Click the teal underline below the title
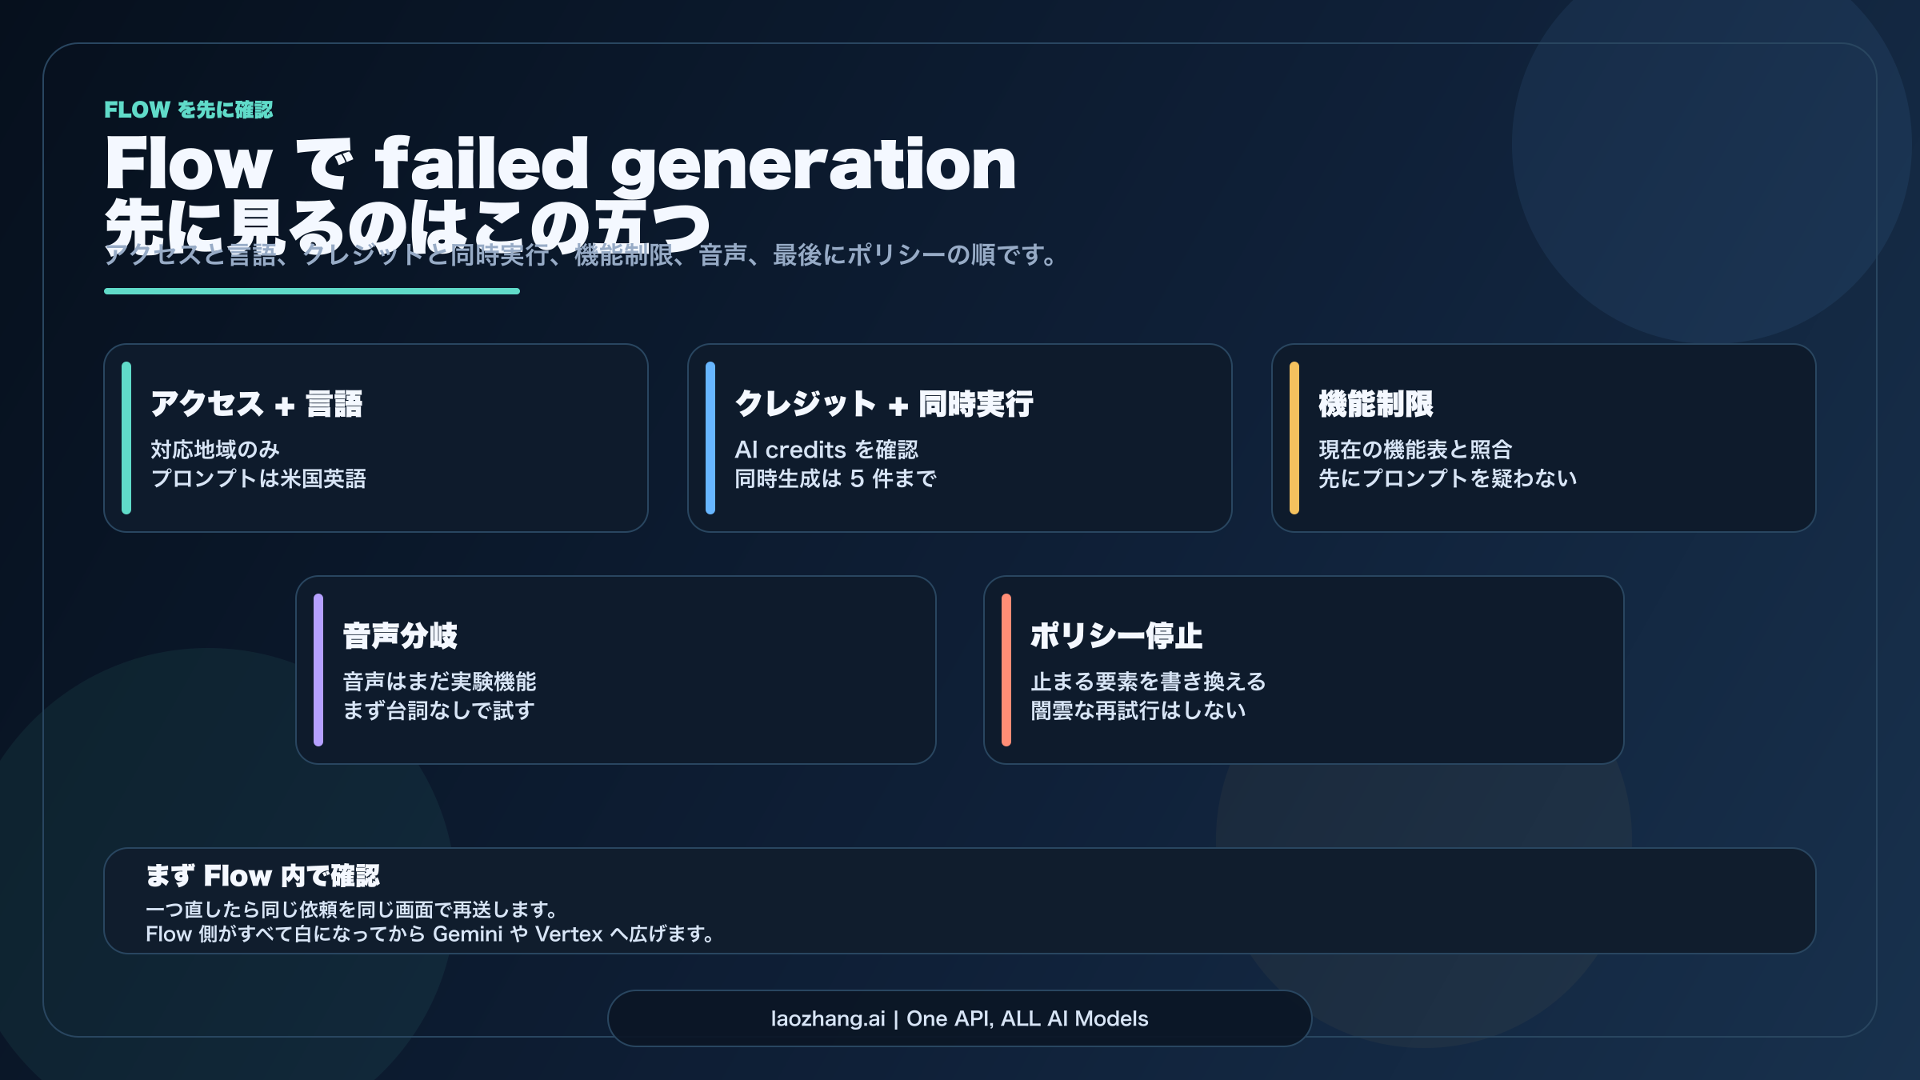This screenshot has height=1080, width=1920. pos(312,291)
